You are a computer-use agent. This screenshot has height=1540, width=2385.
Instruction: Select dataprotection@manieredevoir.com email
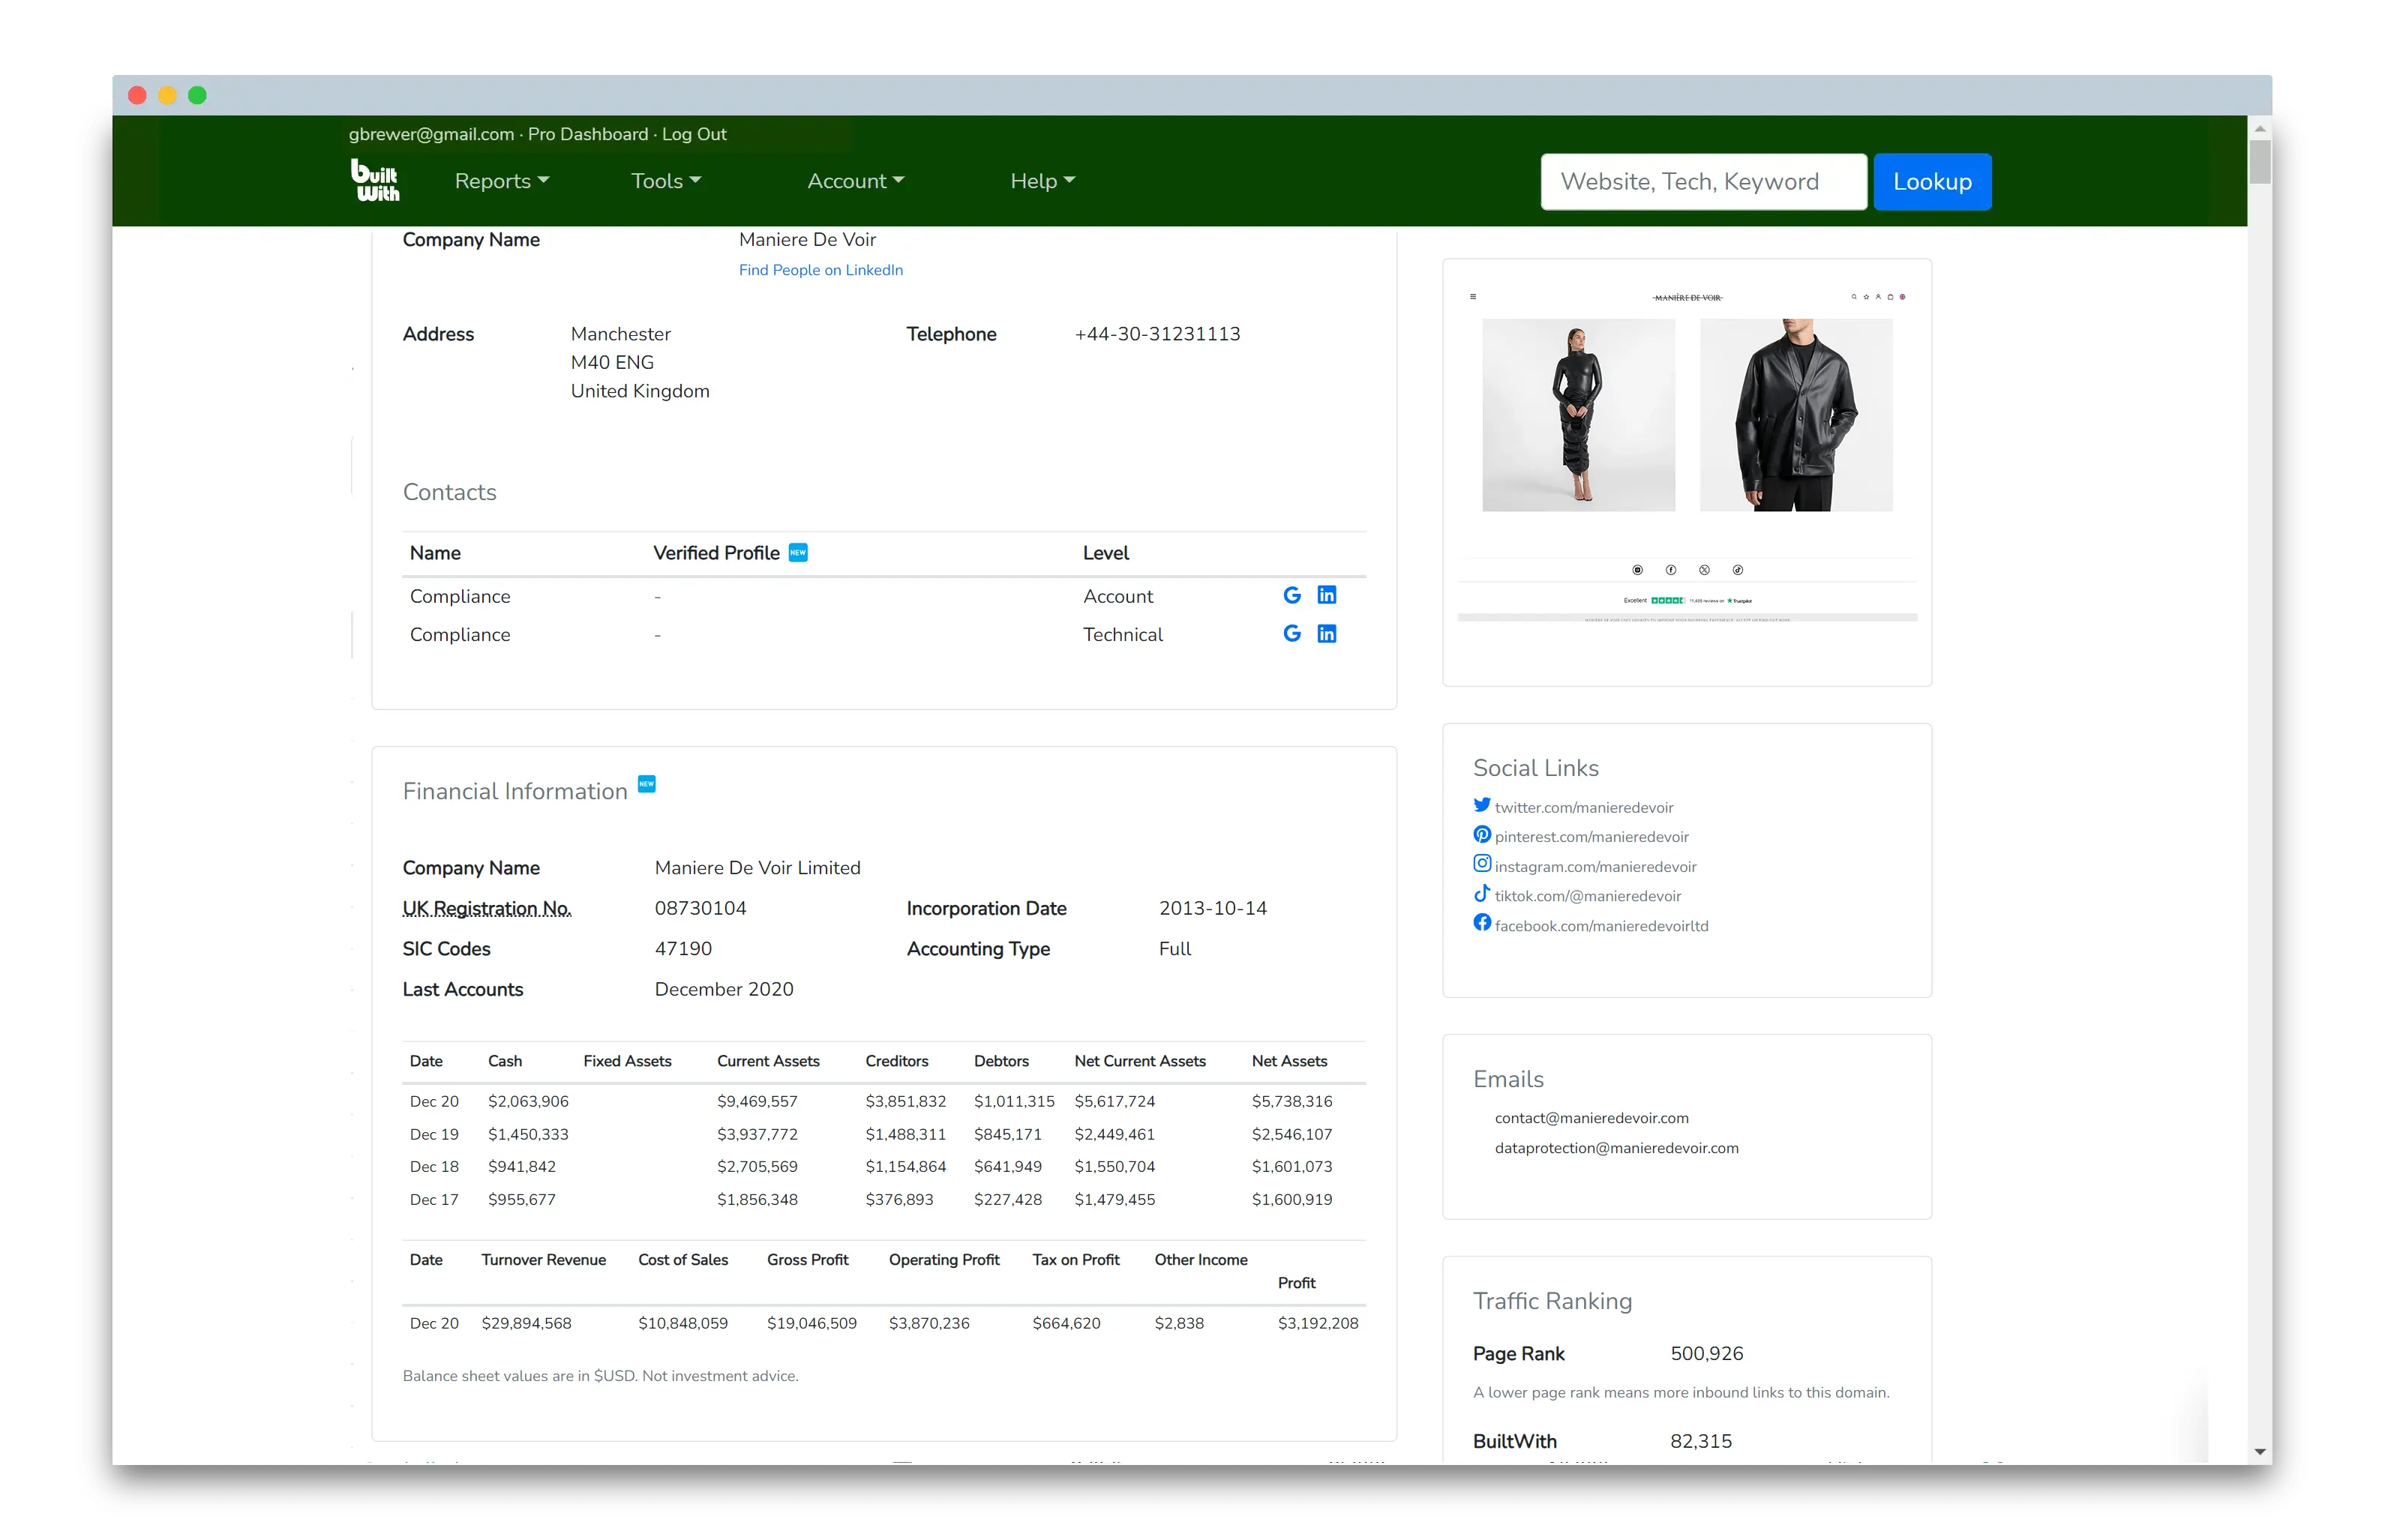[1617, 1148]
